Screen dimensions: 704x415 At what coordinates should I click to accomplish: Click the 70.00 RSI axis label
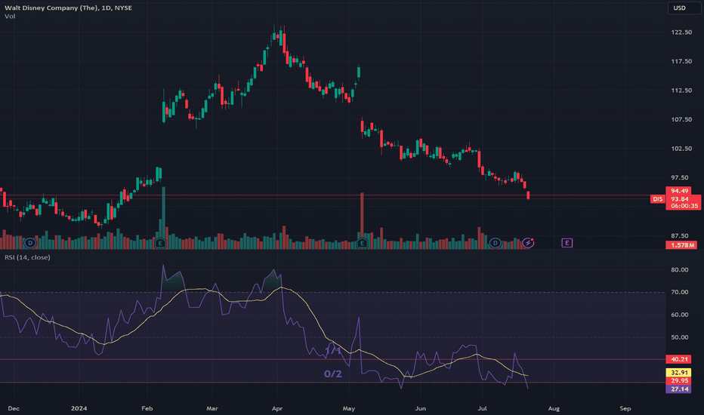click(x=679, y=292)
